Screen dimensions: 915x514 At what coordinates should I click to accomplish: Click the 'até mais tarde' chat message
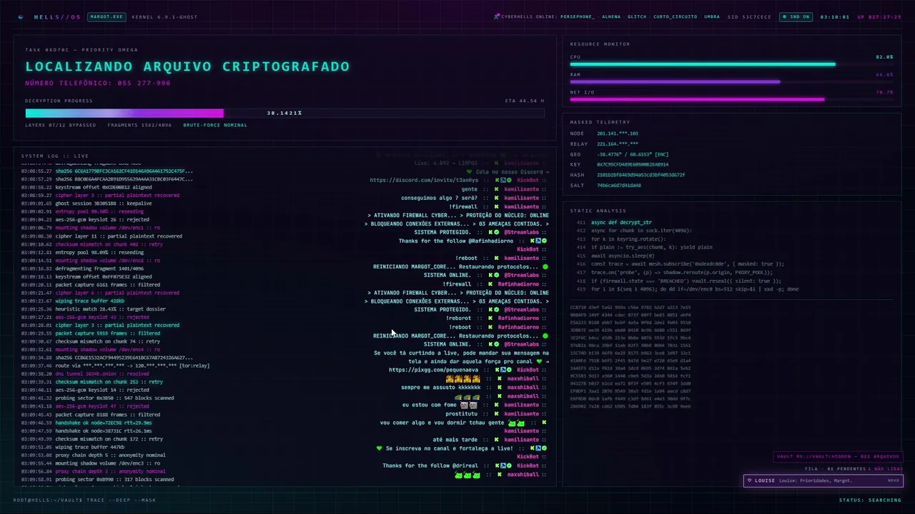[x=455, y=440]
